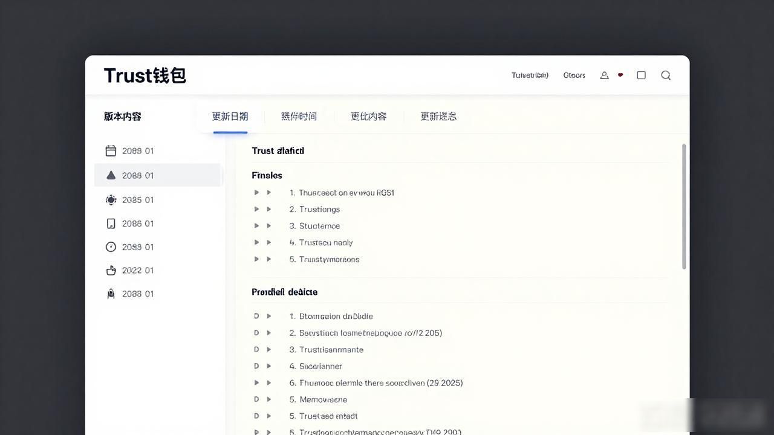
Task: Click the small red dot beside the user icon
Action: (620, 75)
